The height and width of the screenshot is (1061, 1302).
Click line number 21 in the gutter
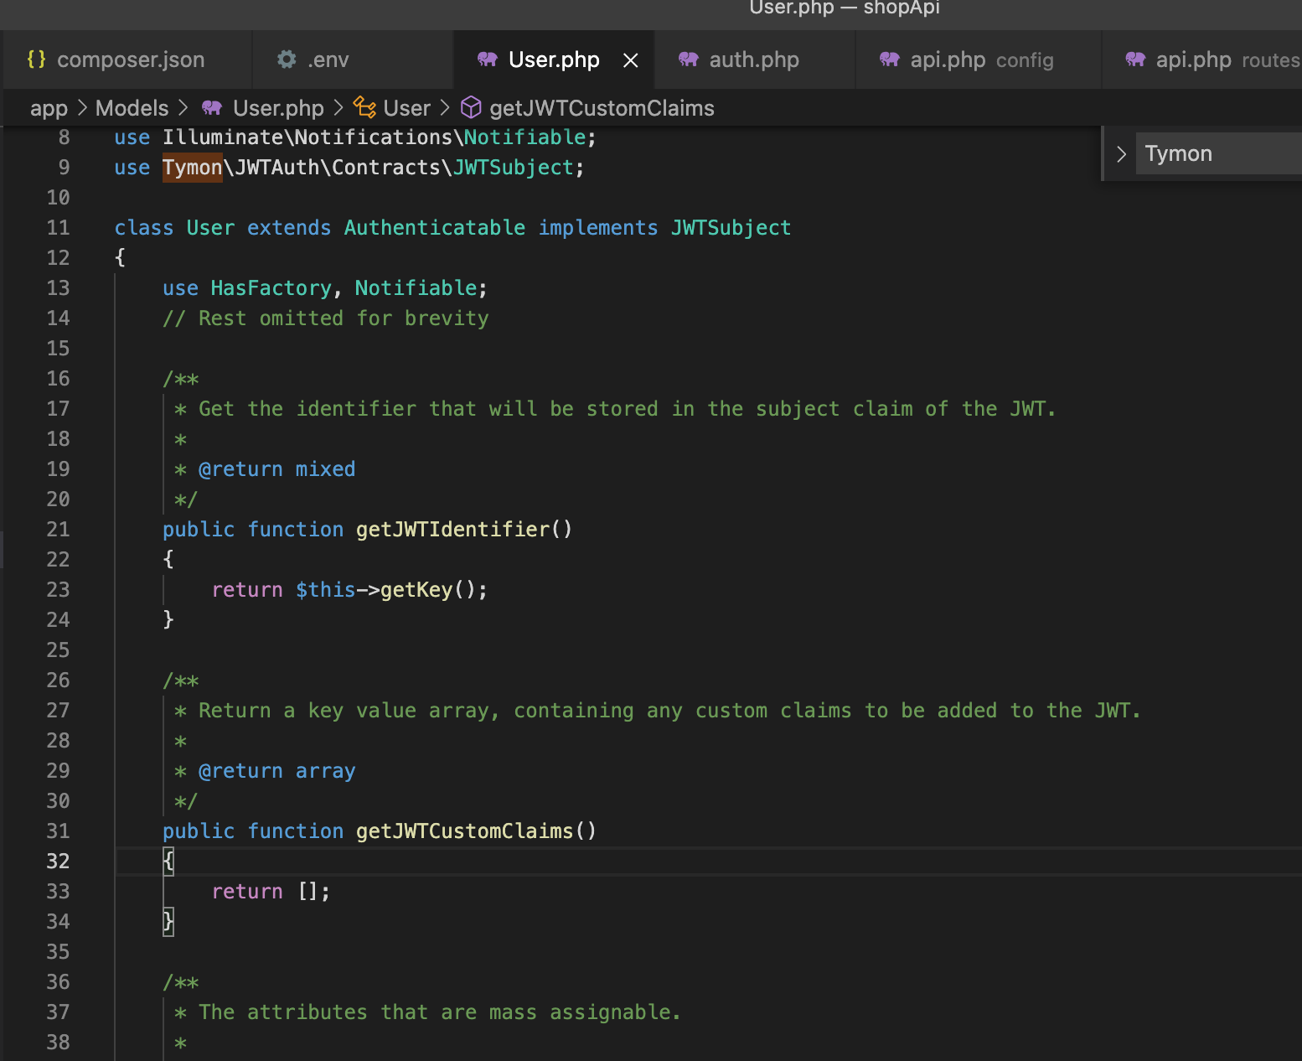pos(58,529)
